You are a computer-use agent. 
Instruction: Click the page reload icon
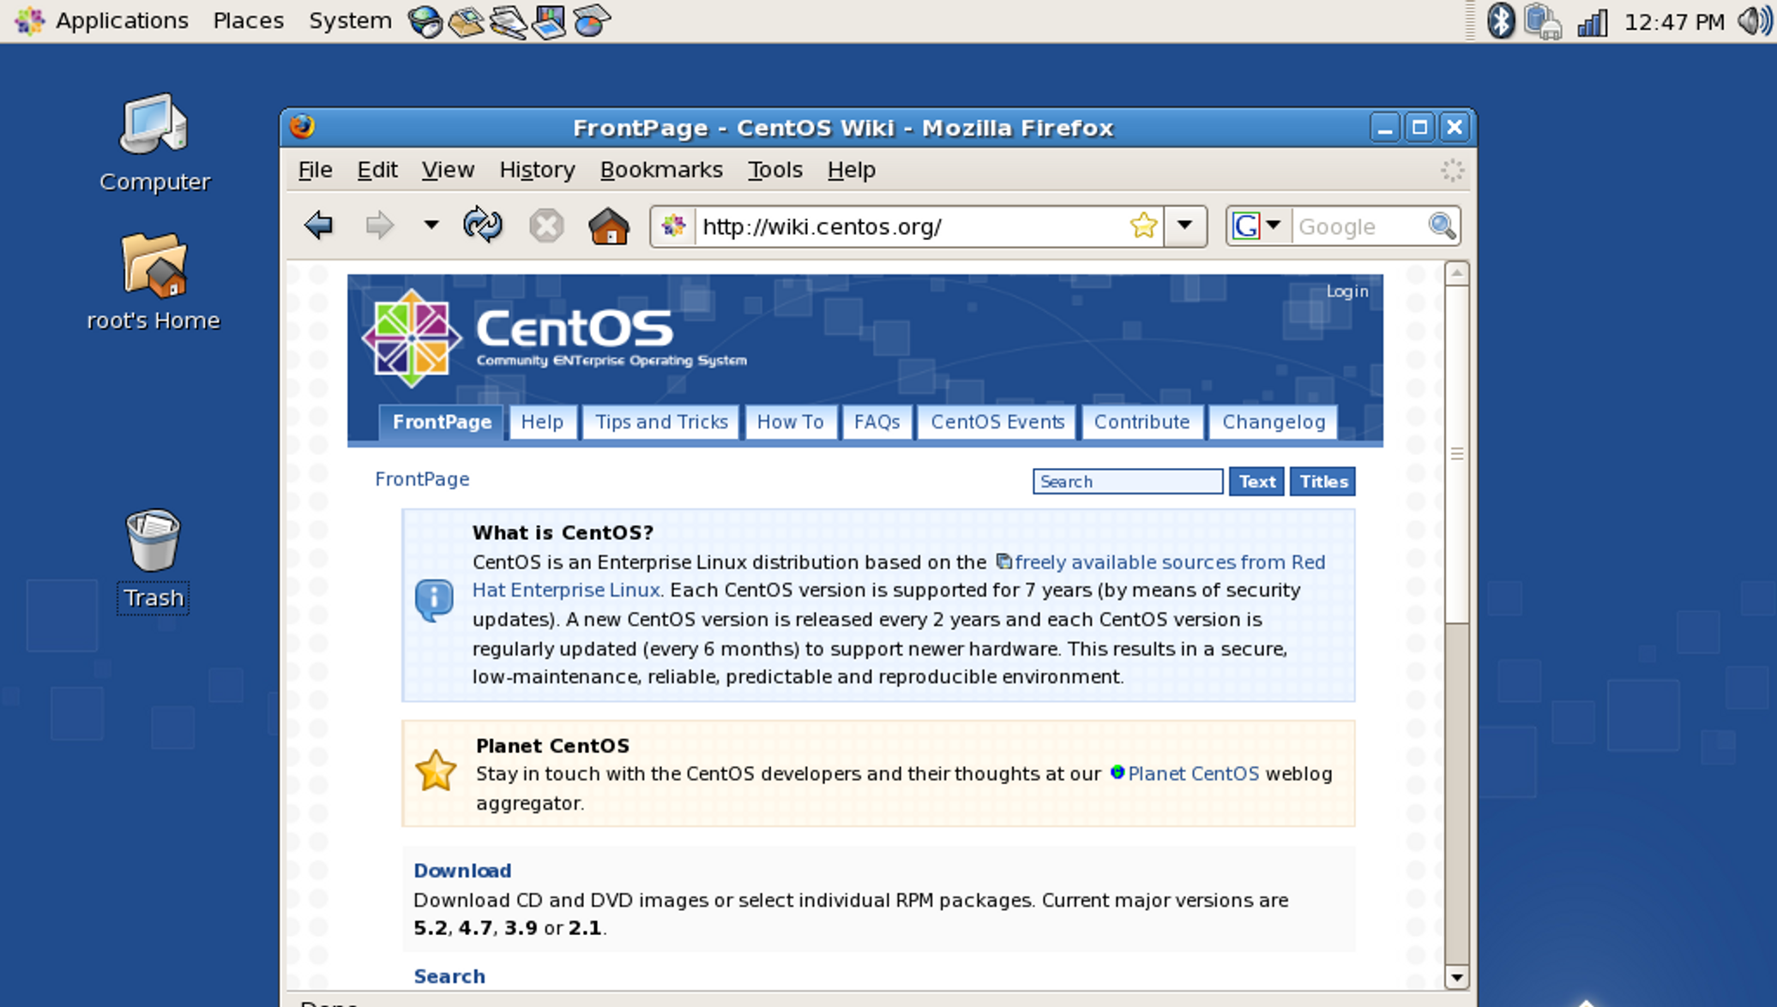point(484,225)
